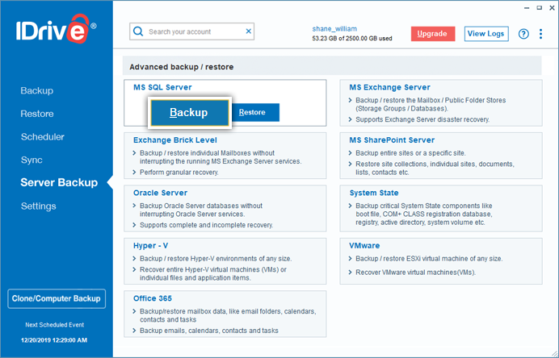Screen dimensions: 559x358
Task: Click 'Backup / restore Hyper-V environments of any size.'
Action: point(216,259)
